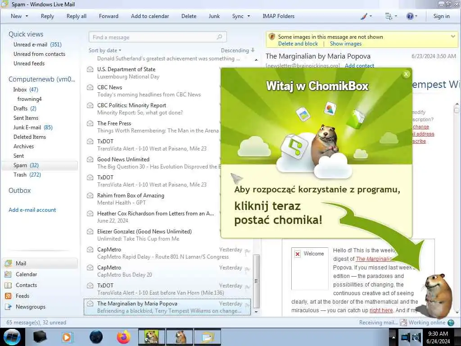461x346 pixels.
Task: Open the New message dropdown arrow
Action: 27,16
